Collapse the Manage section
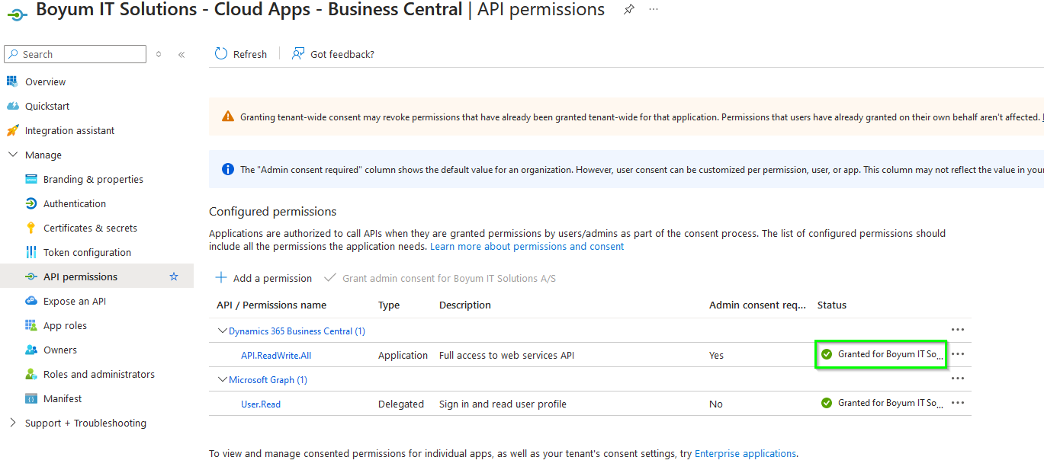This screenshot has height=473, width=1044. tap(12, 155)
